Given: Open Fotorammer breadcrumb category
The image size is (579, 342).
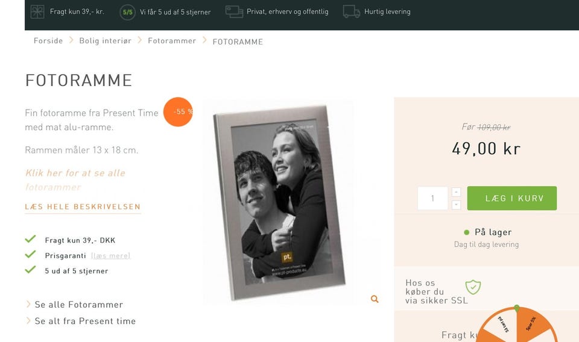Looking at the screenshot, I should coord(172,40).
